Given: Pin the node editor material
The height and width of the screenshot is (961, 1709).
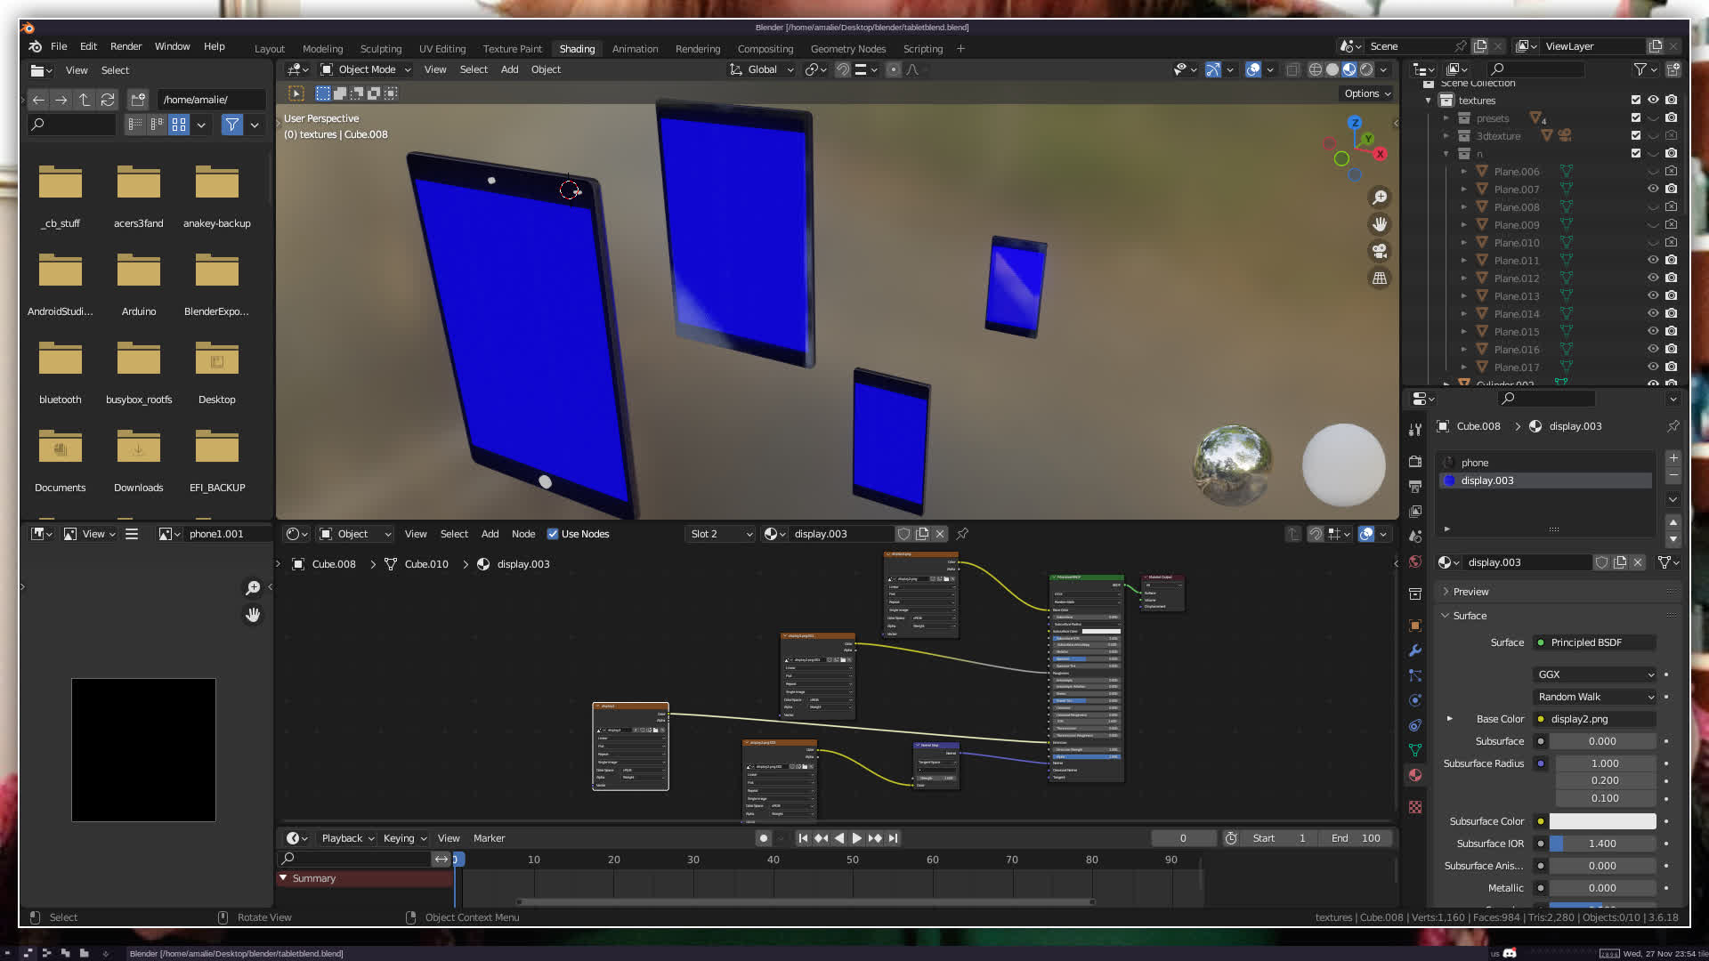Looking at the screenshot, I should click(962, 534).
